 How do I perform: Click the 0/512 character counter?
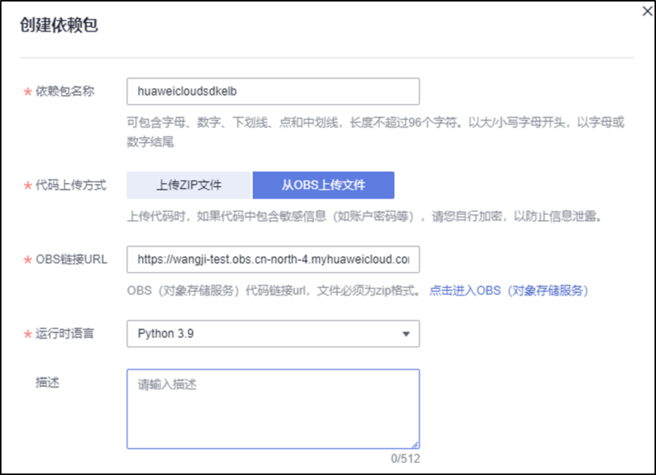405,458
